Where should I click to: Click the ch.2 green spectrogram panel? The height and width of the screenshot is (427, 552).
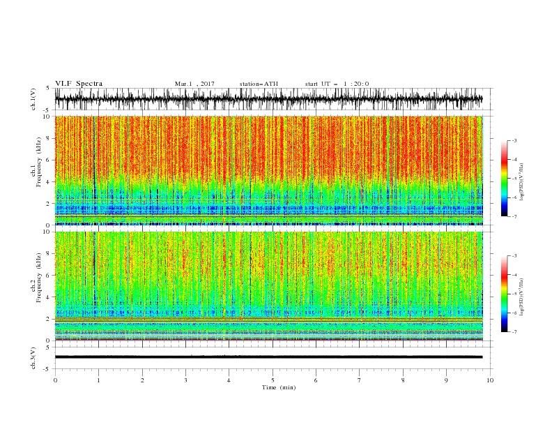click(268, 286)
